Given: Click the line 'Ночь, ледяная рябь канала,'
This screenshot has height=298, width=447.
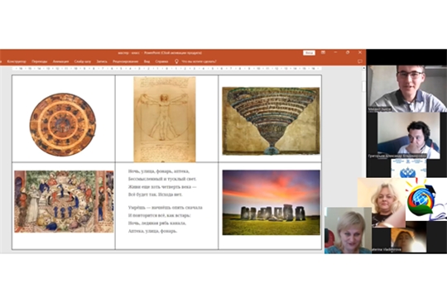Looking at the screenshot, I should [157, 223].
